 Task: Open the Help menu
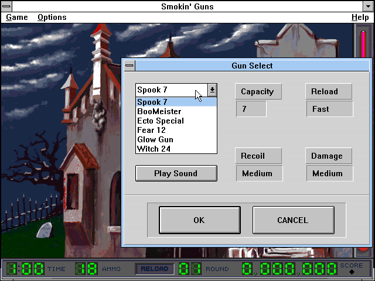pyautogui.click(x=360, y=17)
